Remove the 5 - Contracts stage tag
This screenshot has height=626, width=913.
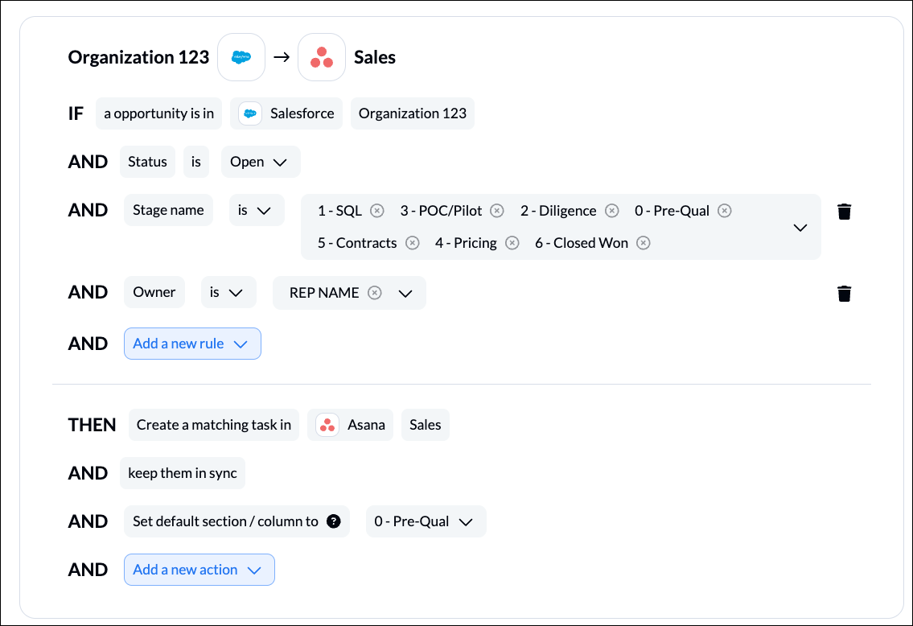coord(412,243)
